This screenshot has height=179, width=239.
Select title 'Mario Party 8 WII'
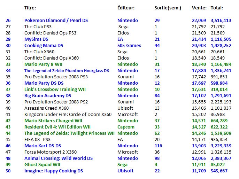pyautogui.click(x=43, y=64)
